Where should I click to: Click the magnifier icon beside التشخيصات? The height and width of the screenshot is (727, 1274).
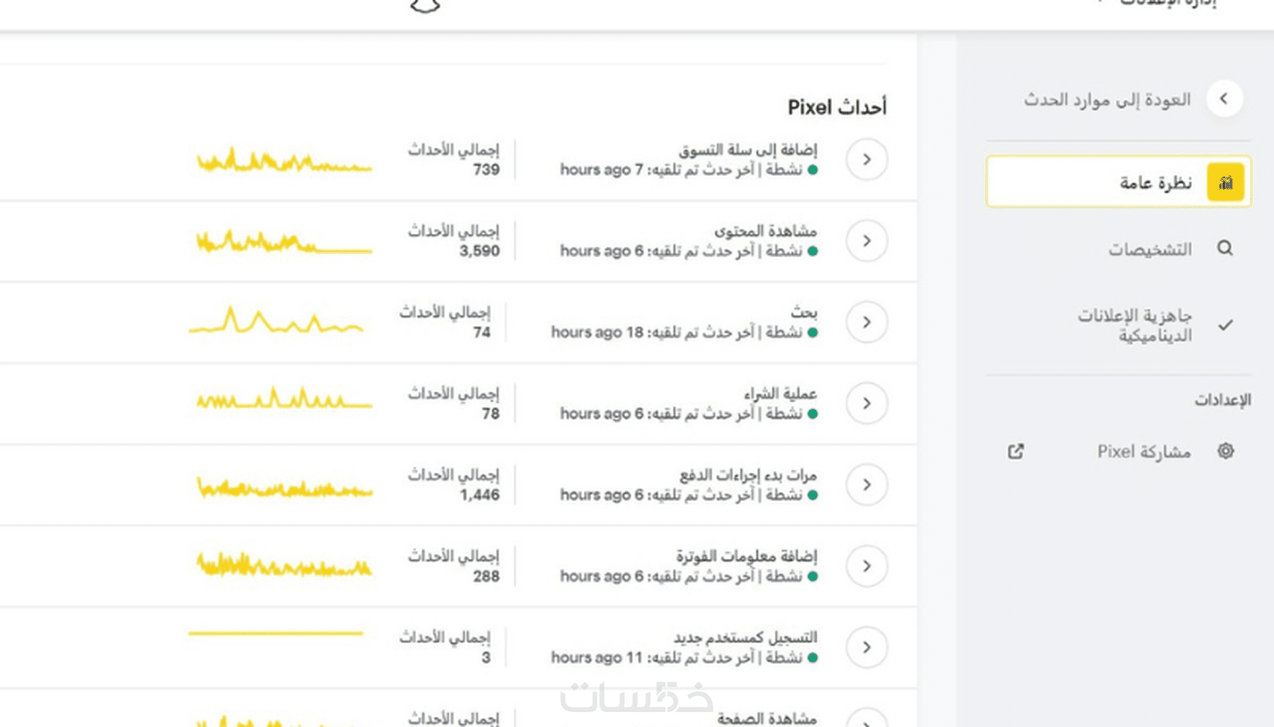[x=1225, y=248]
